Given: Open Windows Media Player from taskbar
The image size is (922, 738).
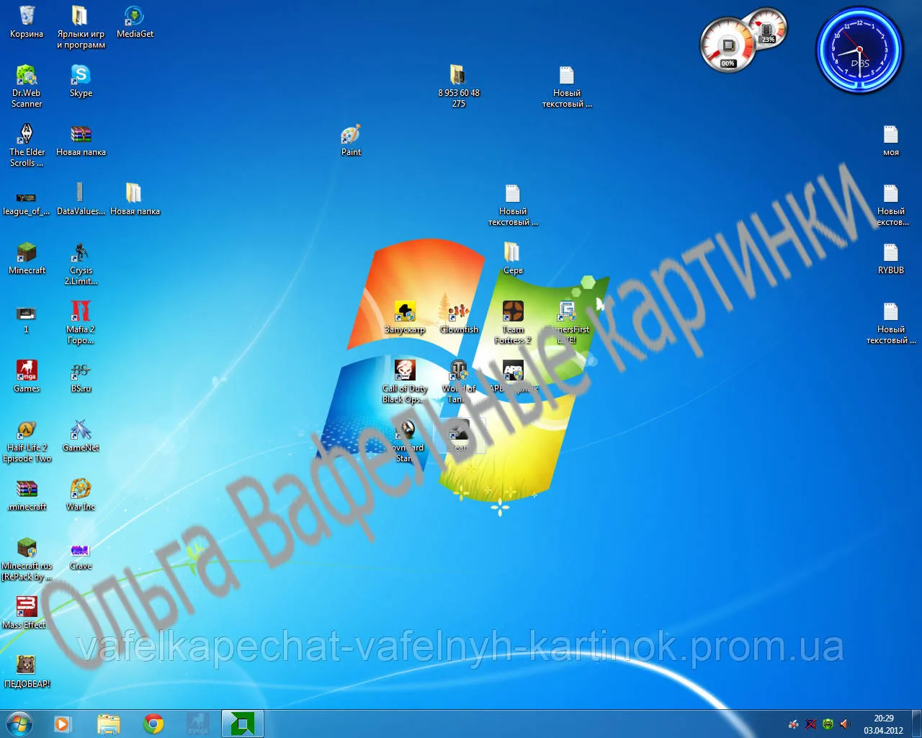Looking at the screenshot, I should pyautogui.click(x=63, y=724).
